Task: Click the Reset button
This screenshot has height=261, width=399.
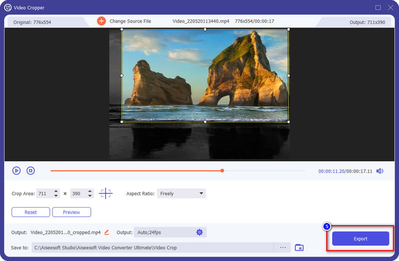Action: [31, 212]
